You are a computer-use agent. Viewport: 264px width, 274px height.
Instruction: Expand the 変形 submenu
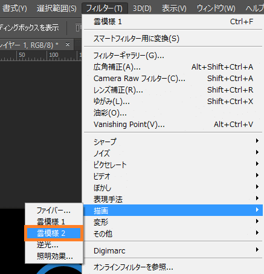(173, 222)
